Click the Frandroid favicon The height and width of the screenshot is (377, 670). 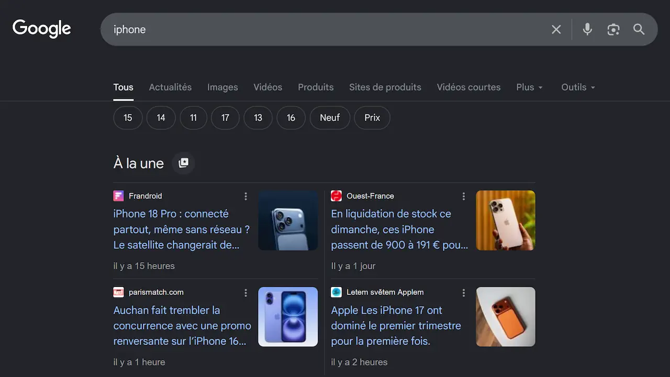pyautogui.click(x=119, y=196)
